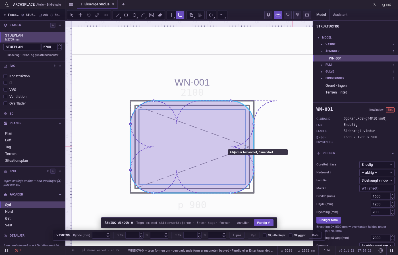
Task: Click the Rediger form button
Action: 328,220
